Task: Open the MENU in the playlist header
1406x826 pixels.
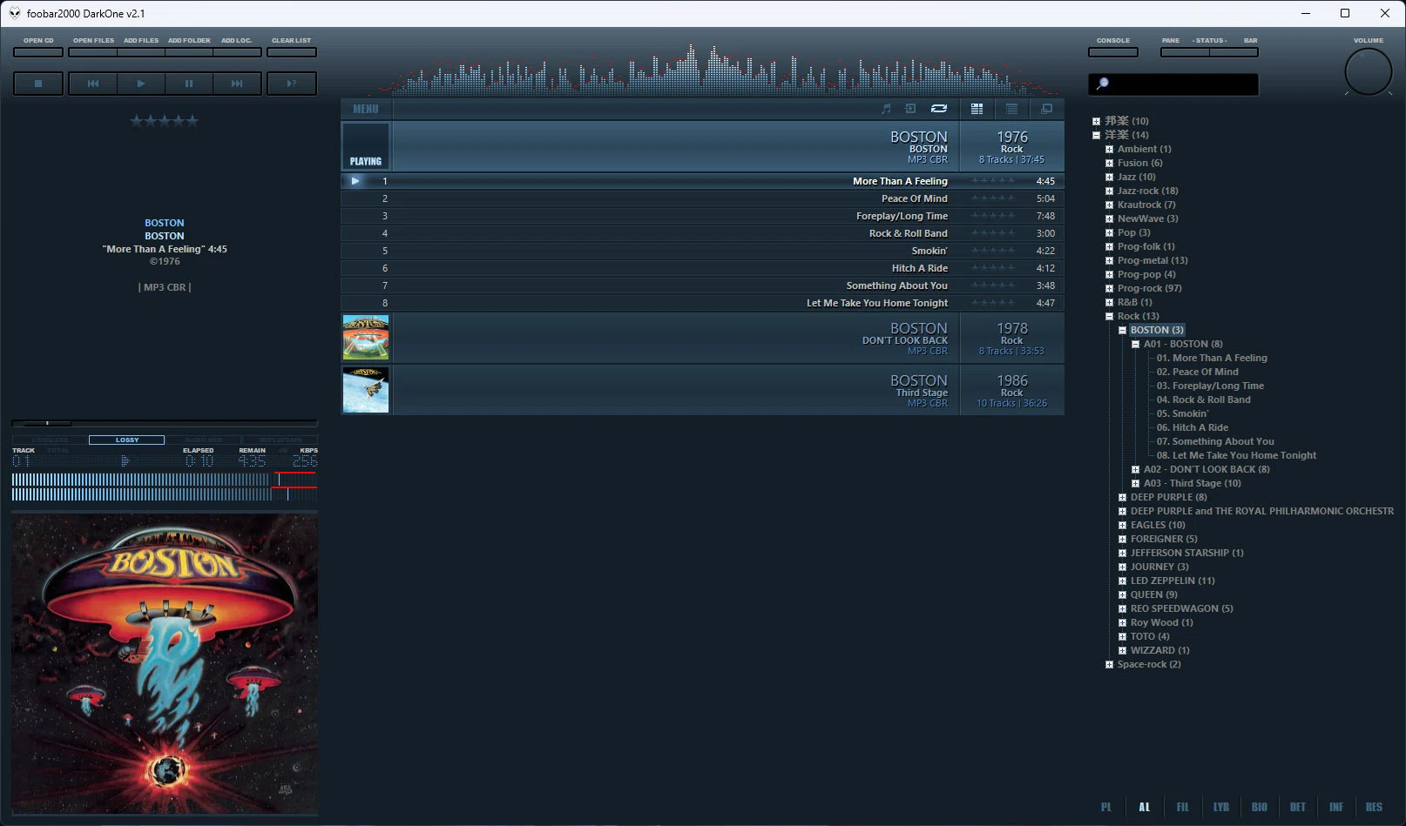Action: [x=366, y=109]
